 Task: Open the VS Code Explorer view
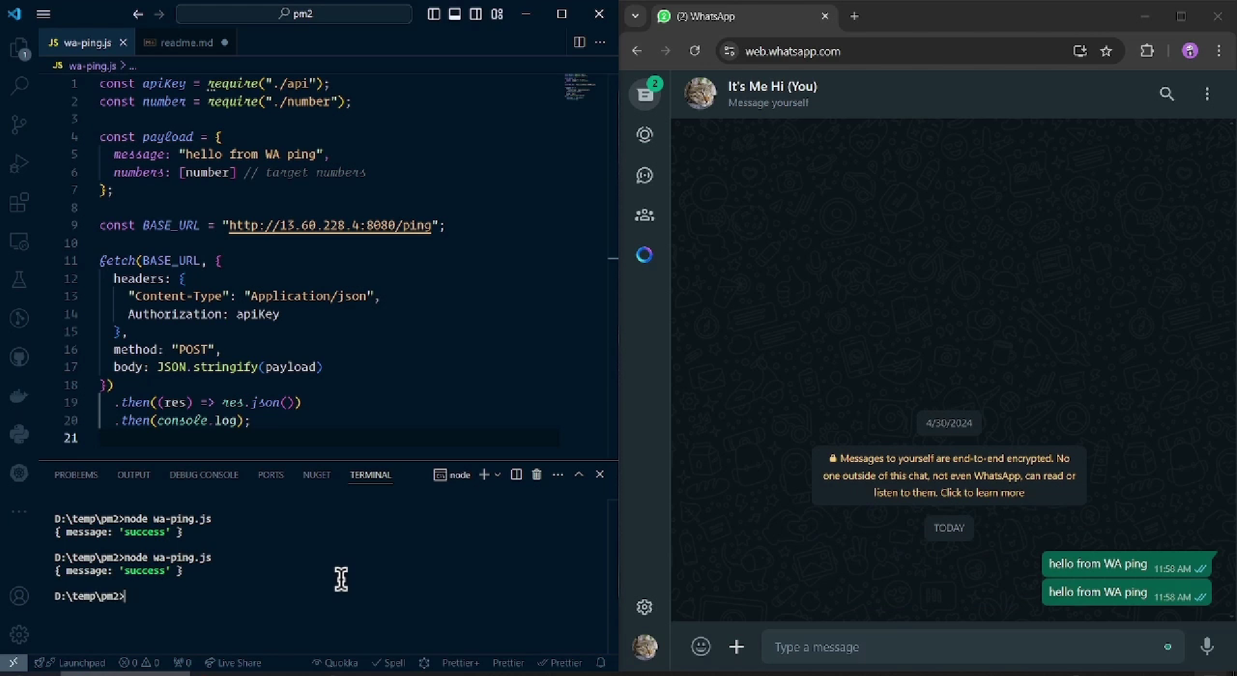pos(19,48)
